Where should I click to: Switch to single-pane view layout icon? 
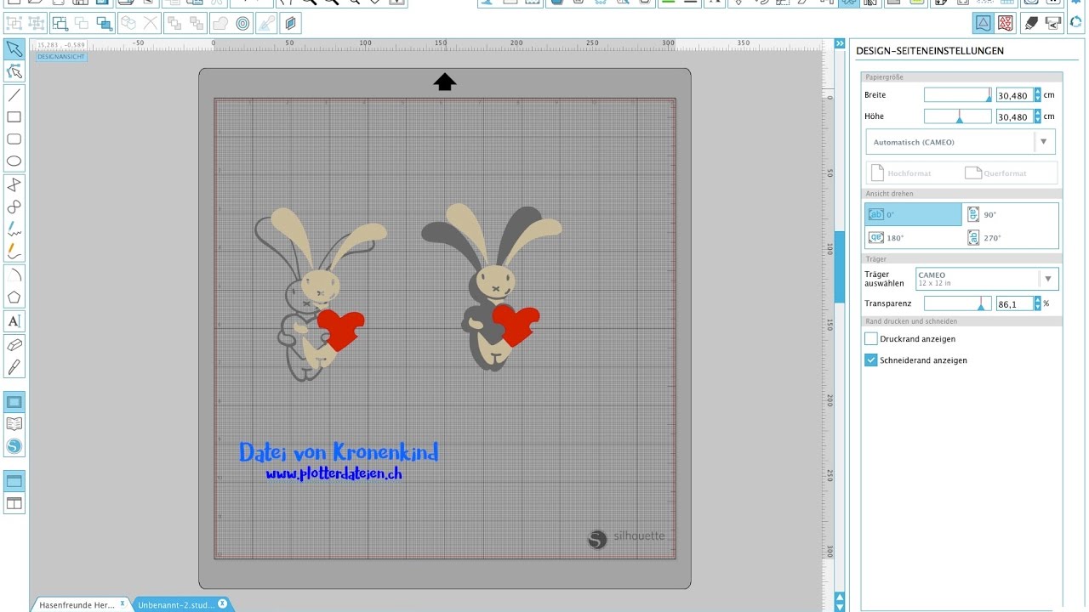coord(14,481)
